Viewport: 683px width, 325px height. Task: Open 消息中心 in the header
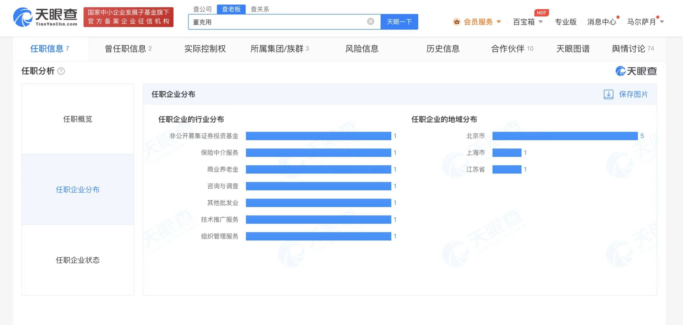[x=602, y=22]
